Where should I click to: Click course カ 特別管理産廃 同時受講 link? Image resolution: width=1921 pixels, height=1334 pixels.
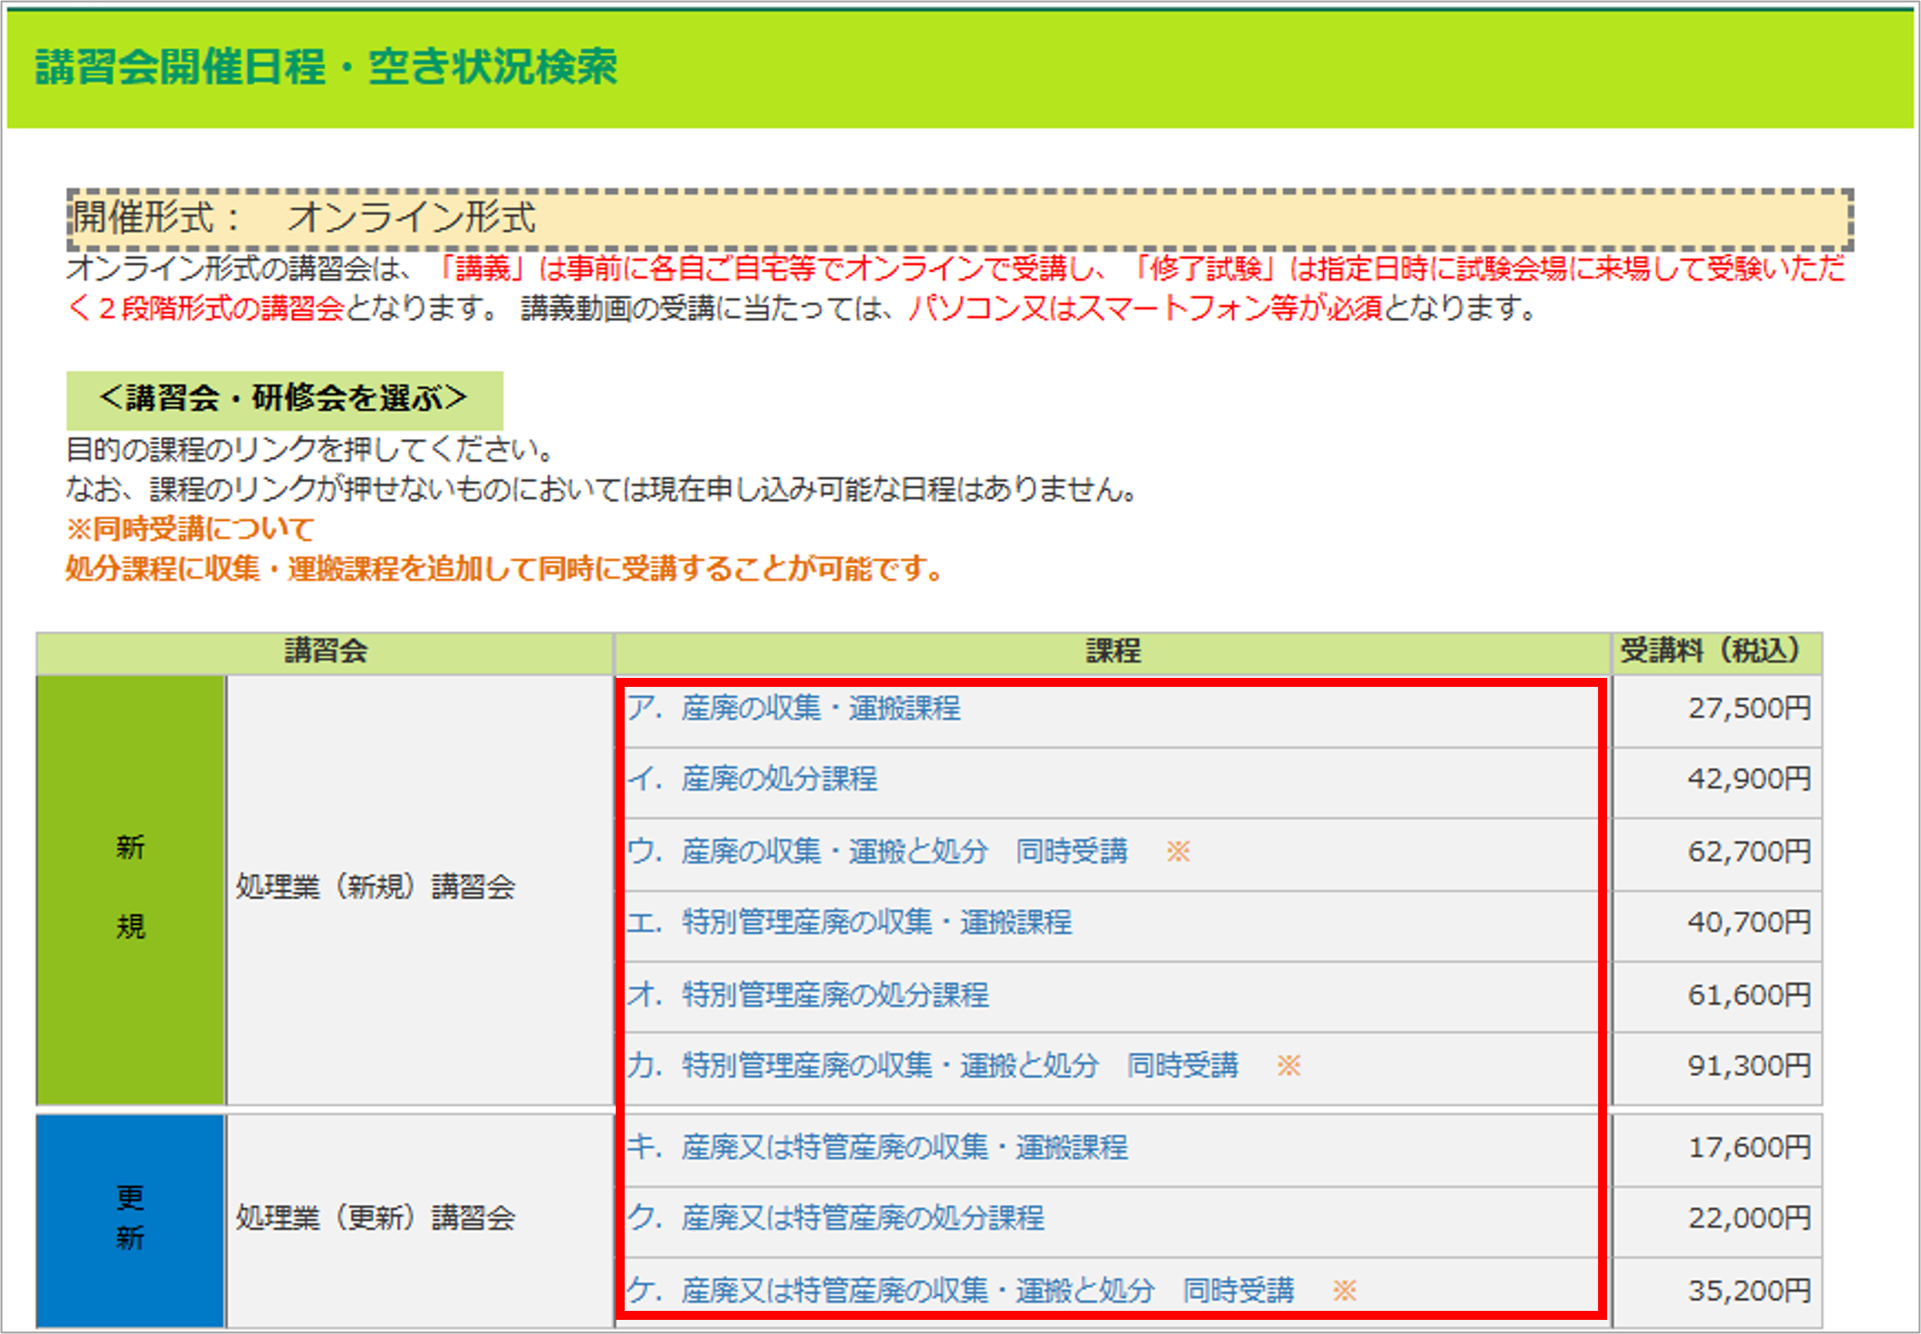point(932,1066)
